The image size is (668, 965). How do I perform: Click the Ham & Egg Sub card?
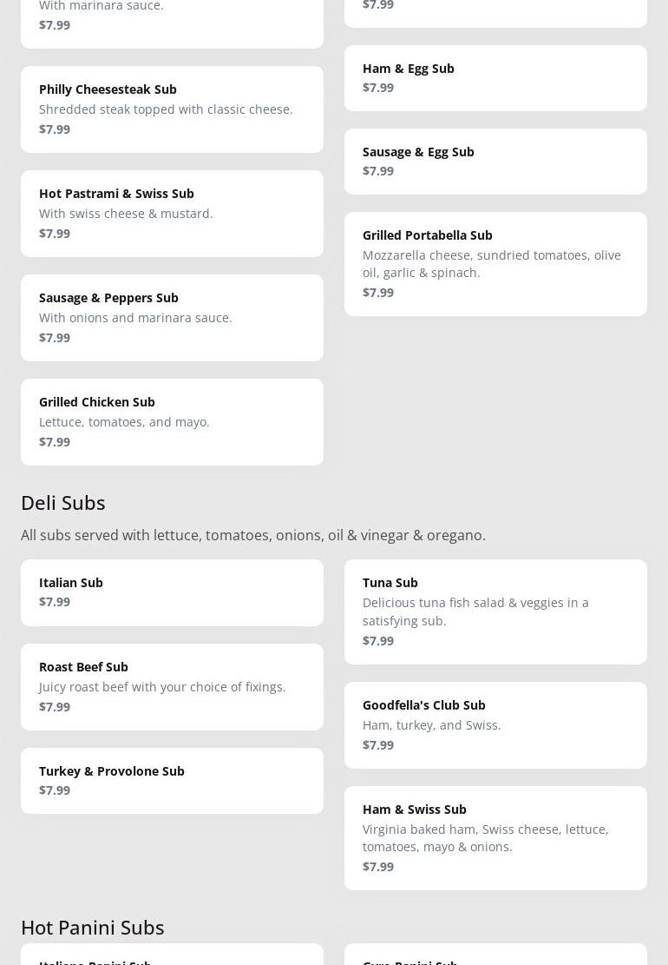(495, 78)
